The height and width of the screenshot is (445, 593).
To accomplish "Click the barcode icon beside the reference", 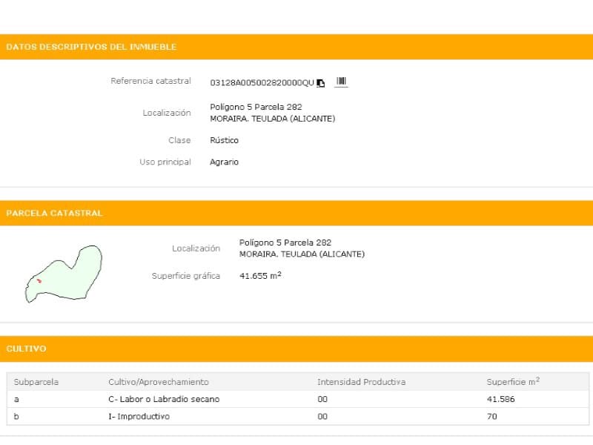I will click(341, 82).
